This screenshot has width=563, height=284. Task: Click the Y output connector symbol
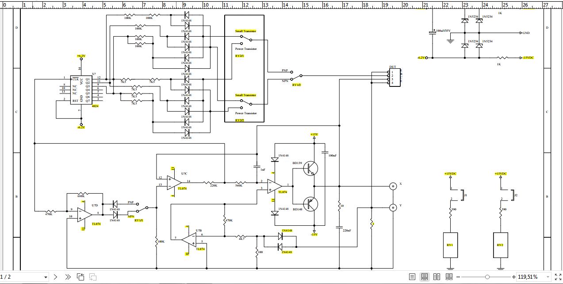392,207
